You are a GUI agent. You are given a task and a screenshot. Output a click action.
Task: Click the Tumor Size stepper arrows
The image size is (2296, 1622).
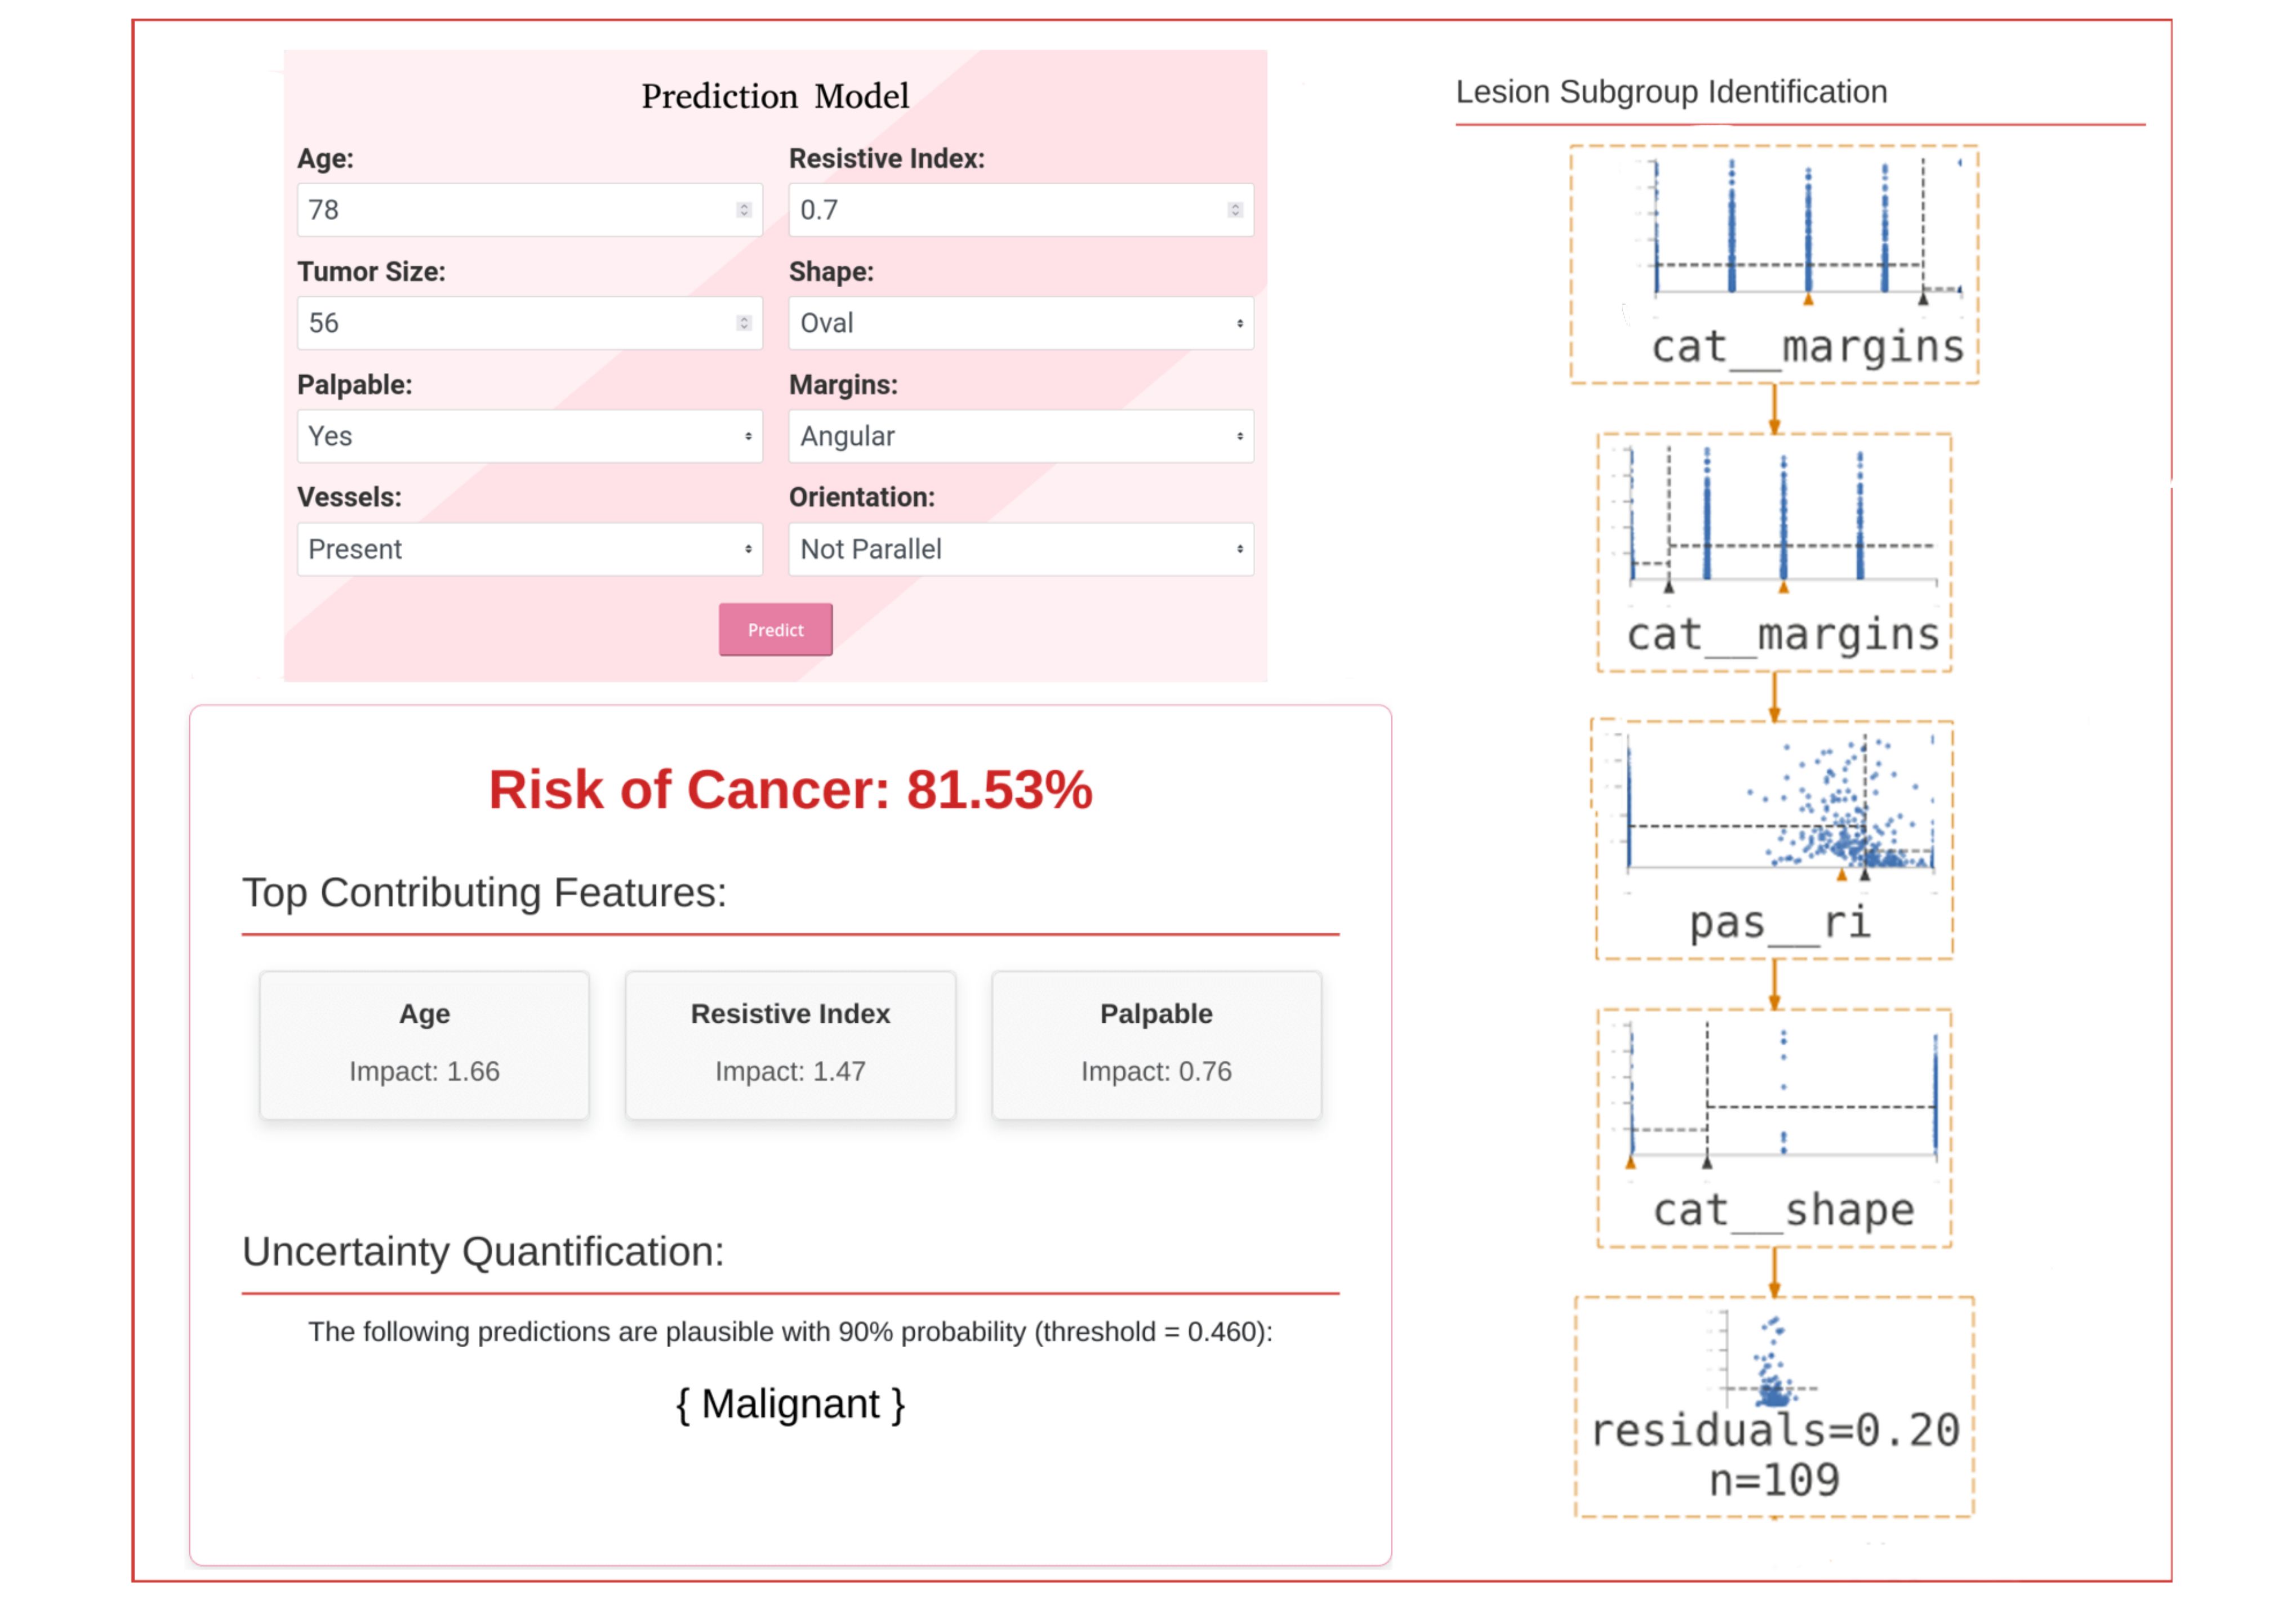tap(743, 323)
